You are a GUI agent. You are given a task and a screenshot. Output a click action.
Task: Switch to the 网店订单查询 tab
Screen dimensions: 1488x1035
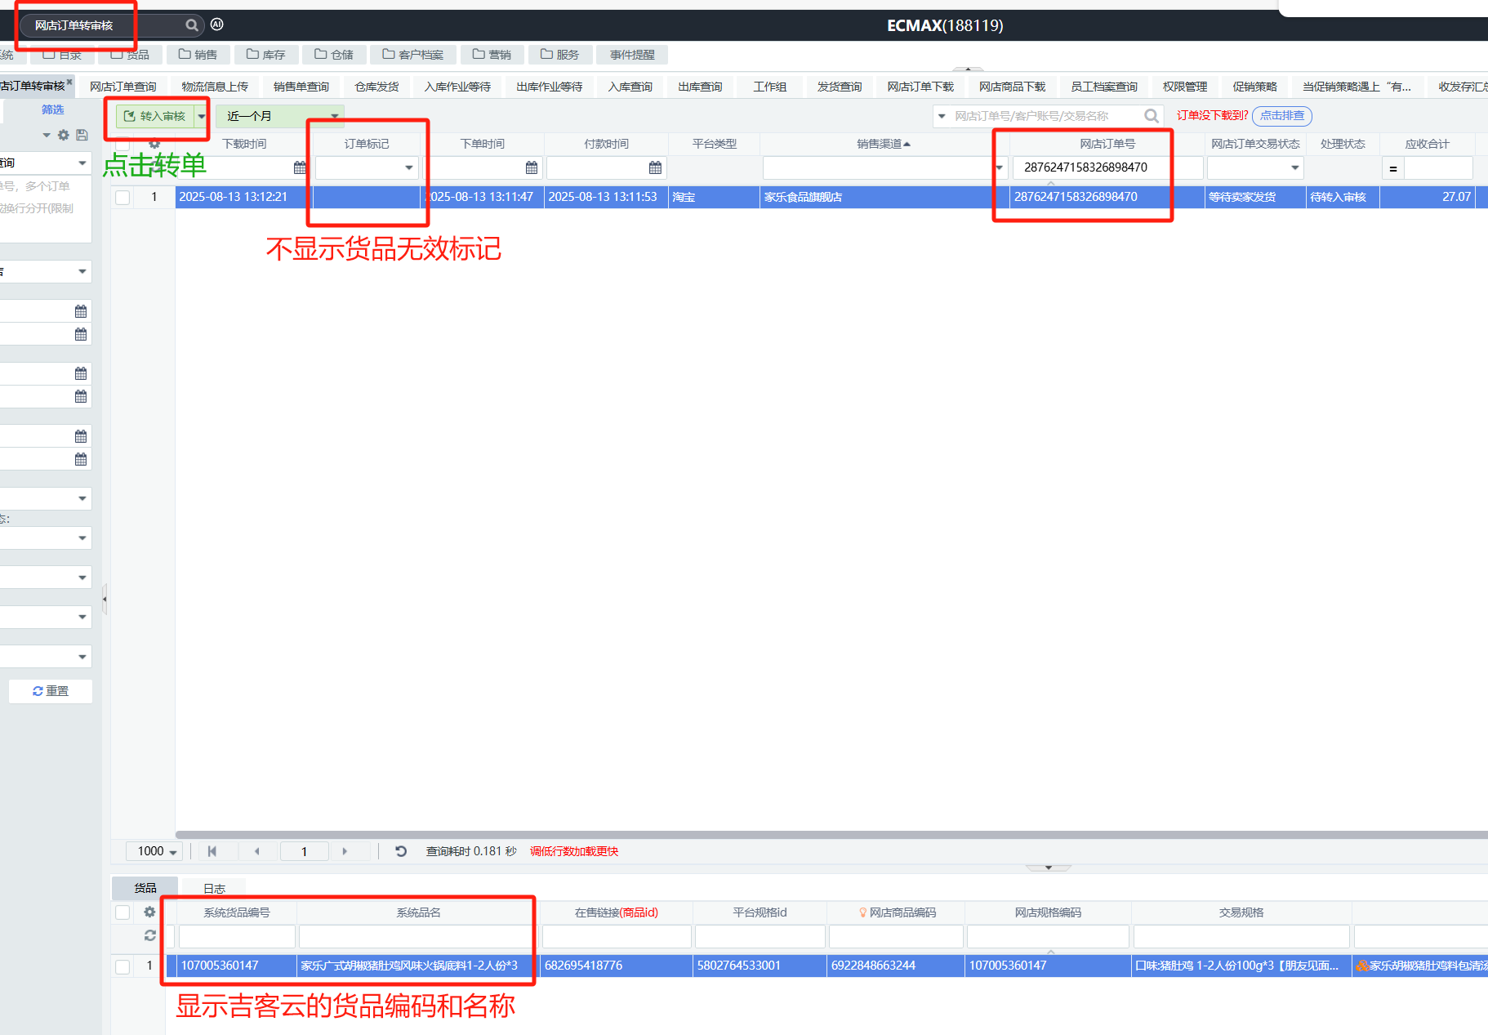coord(123,87)
